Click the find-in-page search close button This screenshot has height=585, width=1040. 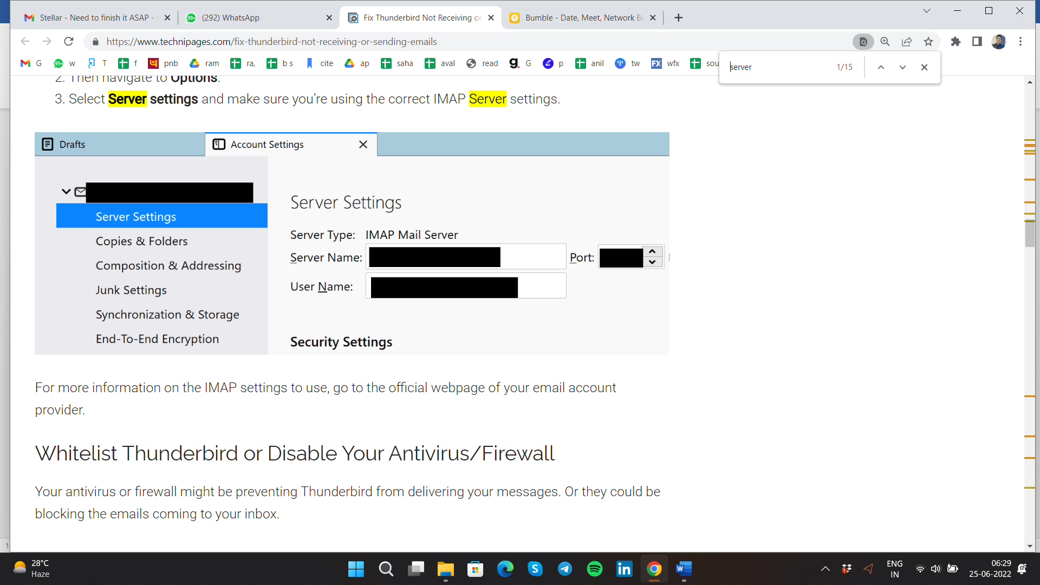pos(924,67)
